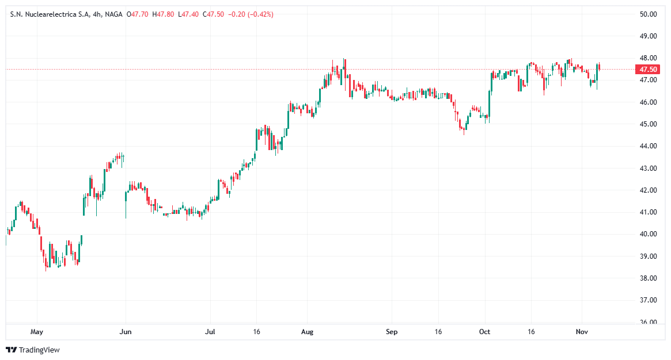This screenshot has width=671, height=360.
Task: Select the May marker on time axis
Action: 37,332
